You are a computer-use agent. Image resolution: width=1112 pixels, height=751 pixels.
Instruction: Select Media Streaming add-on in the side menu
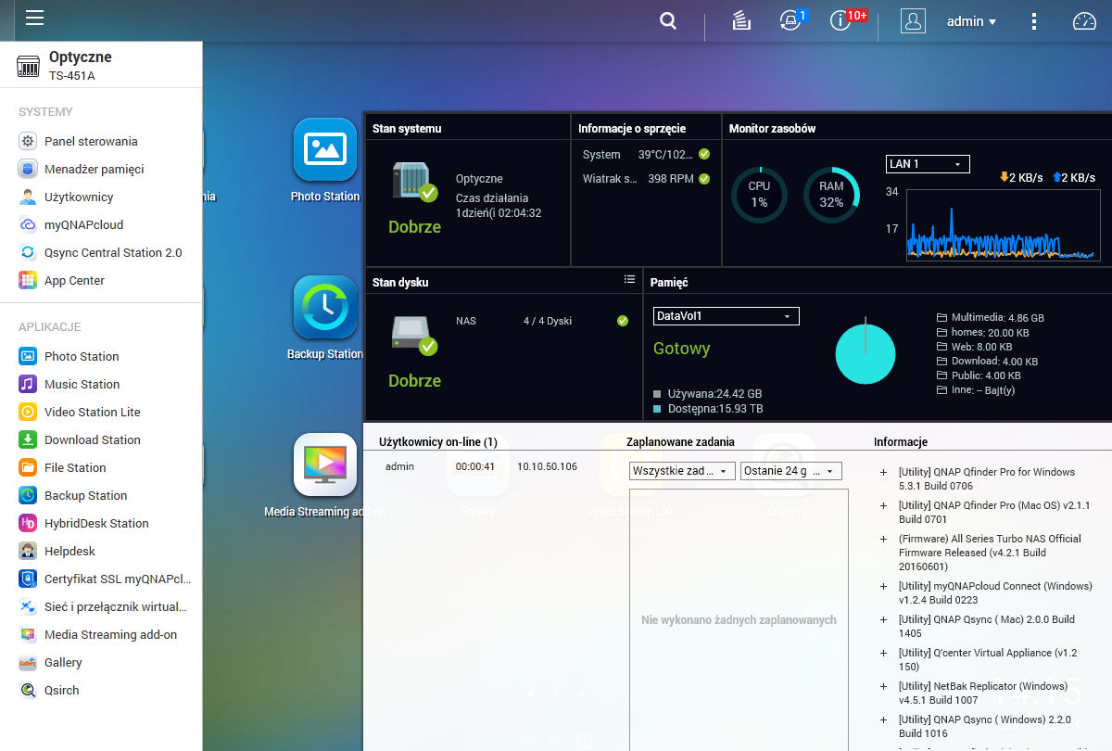[101, 634]
